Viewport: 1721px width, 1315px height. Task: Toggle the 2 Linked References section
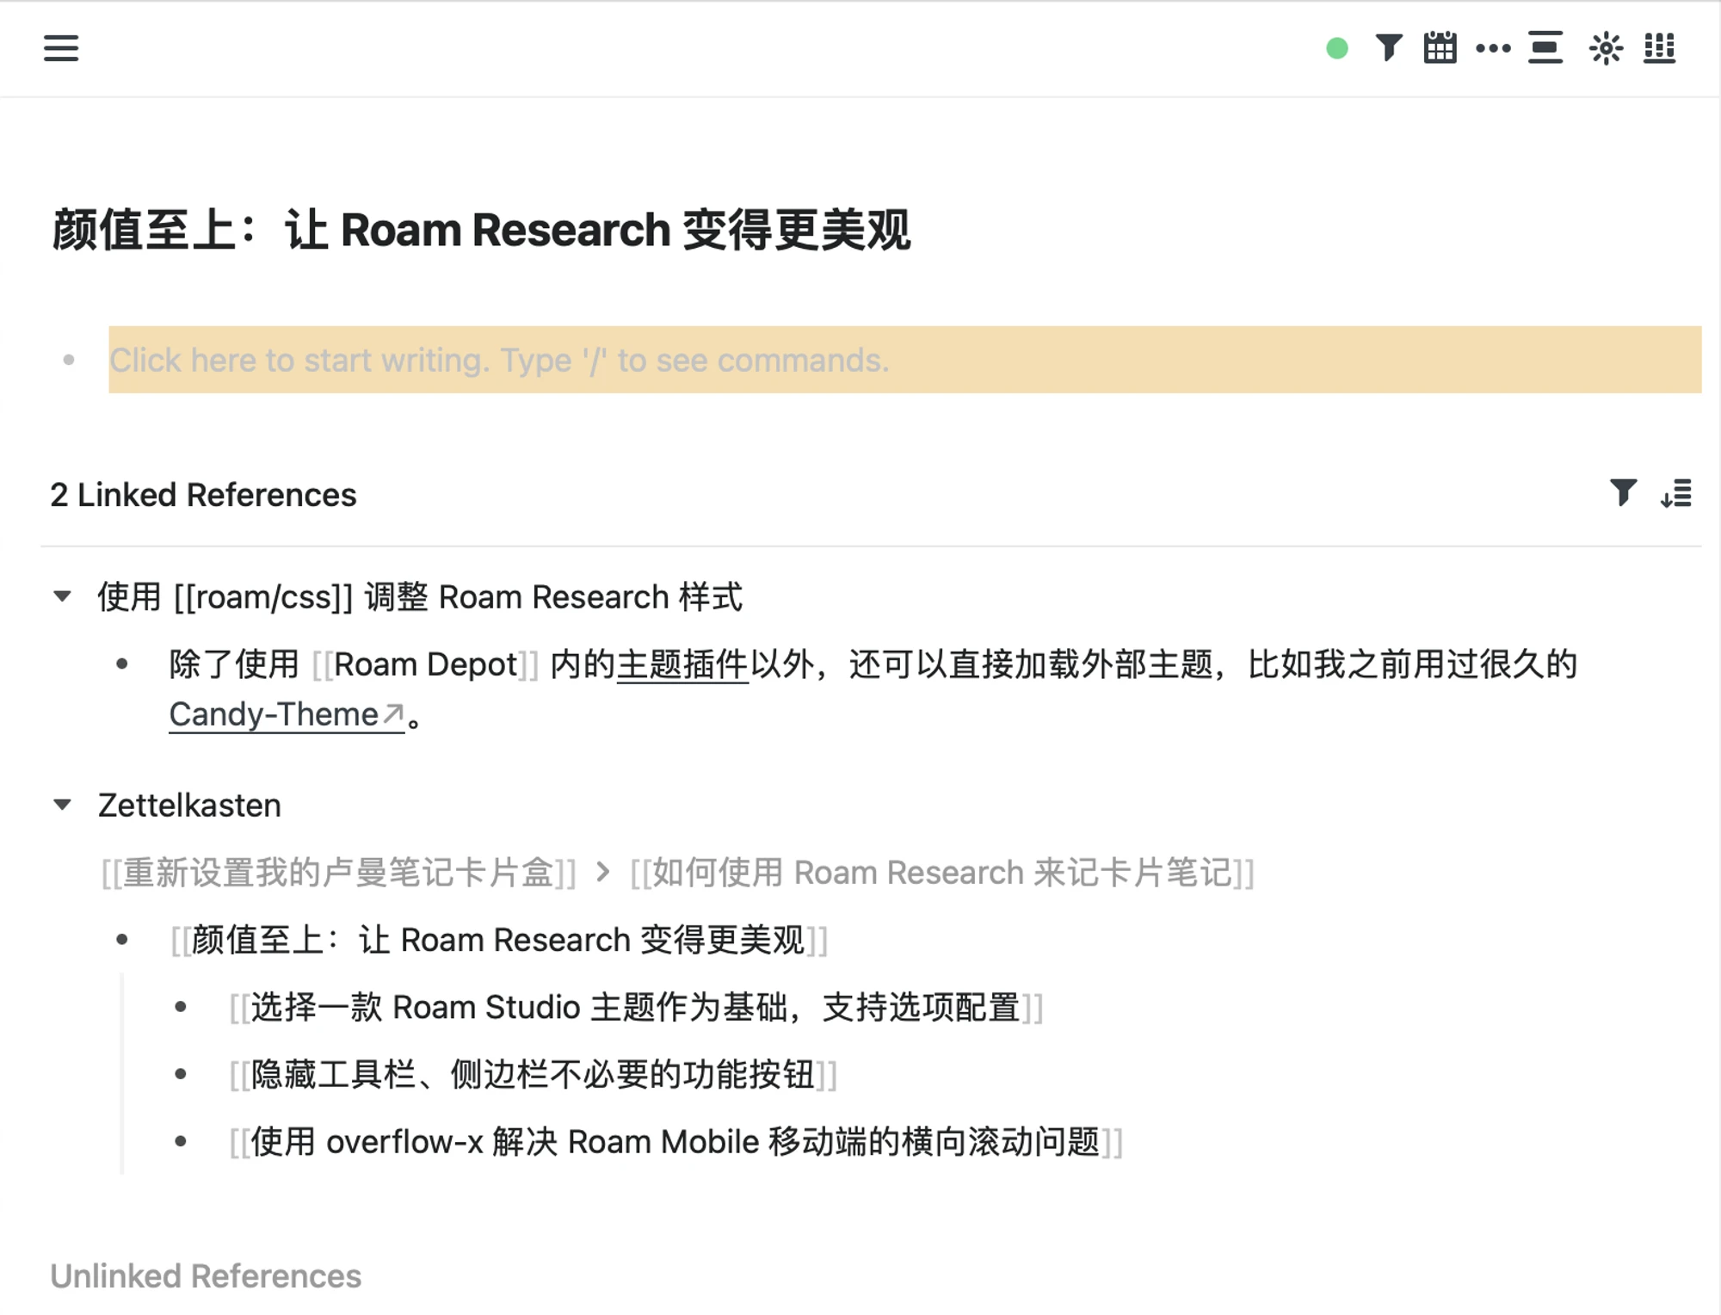coord(203,495)
